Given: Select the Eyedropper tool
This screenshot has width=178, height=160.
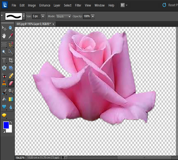Looking at the screenshot, I should [x=11, y=36].
